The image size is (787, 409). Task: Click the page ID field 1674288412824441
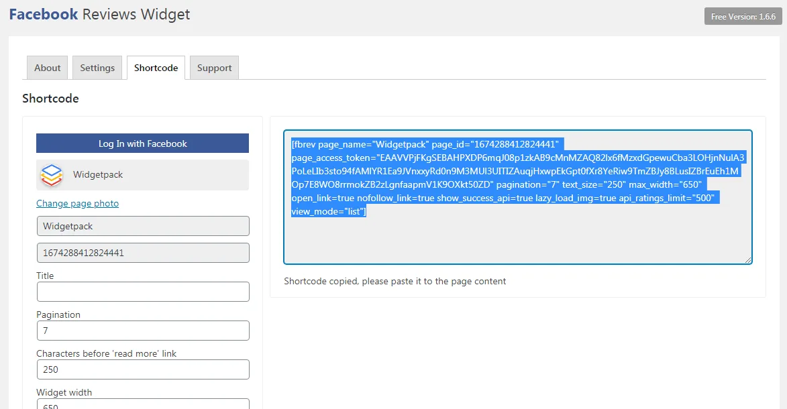point(143,253)
